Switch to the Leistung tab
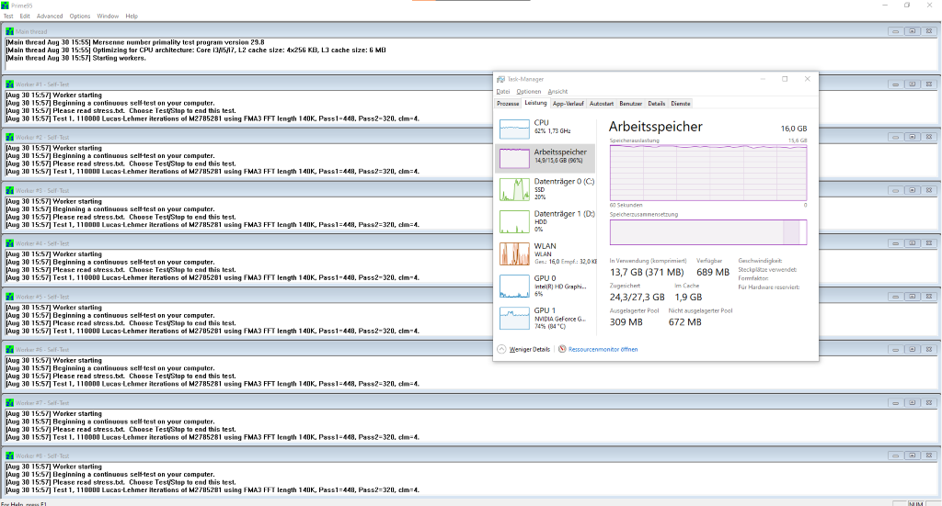Screen dimensions: 942x506 pyautogui.click(x=535, y=103)
